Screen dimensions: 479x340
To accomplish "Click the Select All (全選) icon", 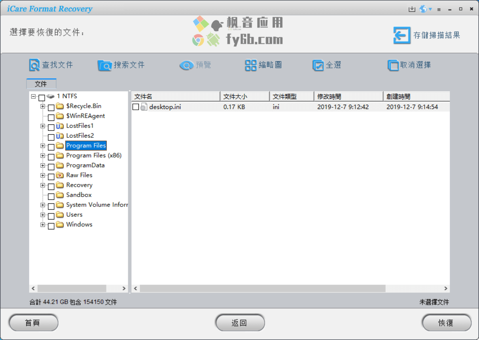I will tap(318, 65).
